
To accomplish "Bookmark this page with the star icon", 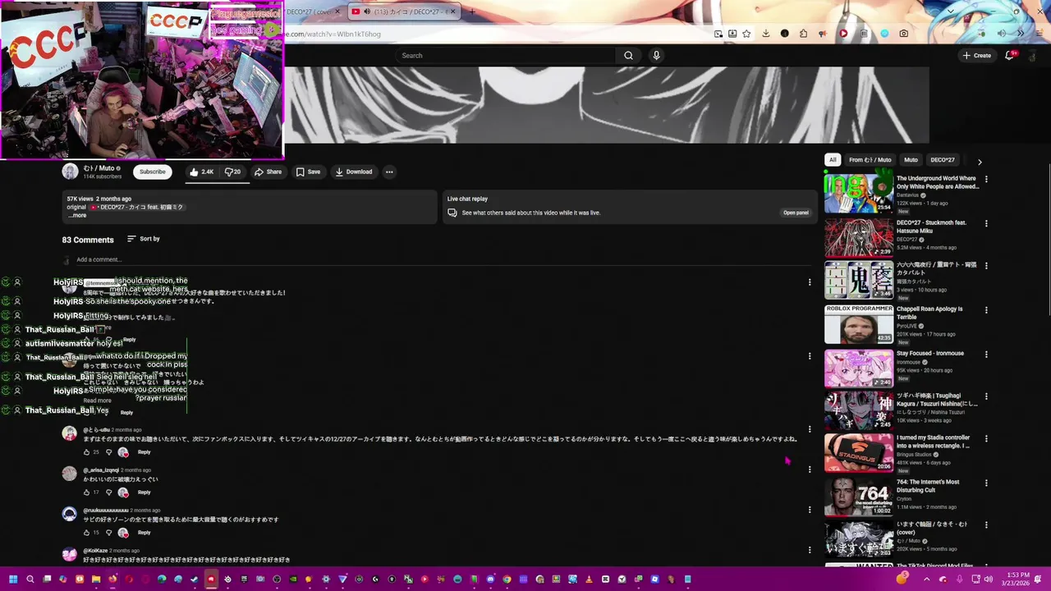I will [x=746, y=34].
